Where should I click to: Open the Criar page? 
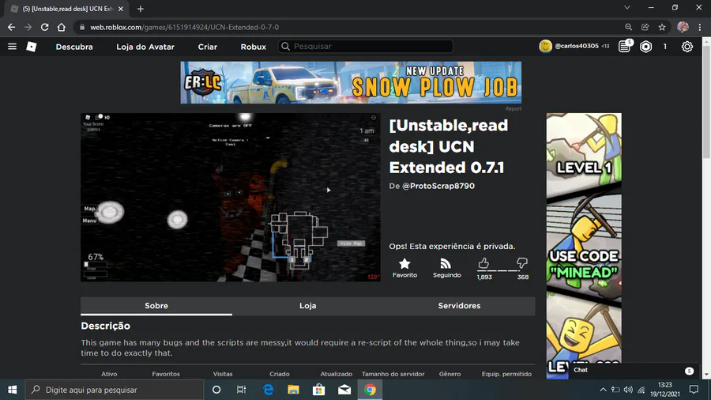tap(207, 47)
